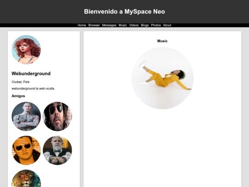This screenshot has height=187, width=249.
Task: Select Music in the navigation bar
Action: click(x=123, y=25)
